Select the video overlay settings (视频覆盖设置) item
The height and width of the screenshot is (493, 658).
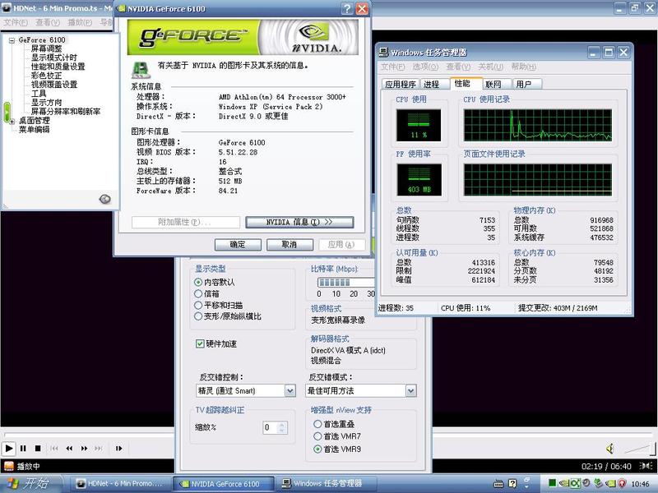tap(54, 85)
